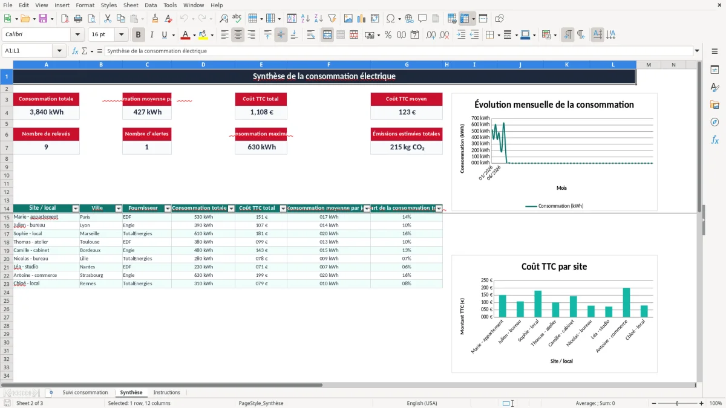The width and height of the screenshot is (726, 408).
Task: Click the Export as PDF icon
Action: pyautogui.click(x=65, y=19)
